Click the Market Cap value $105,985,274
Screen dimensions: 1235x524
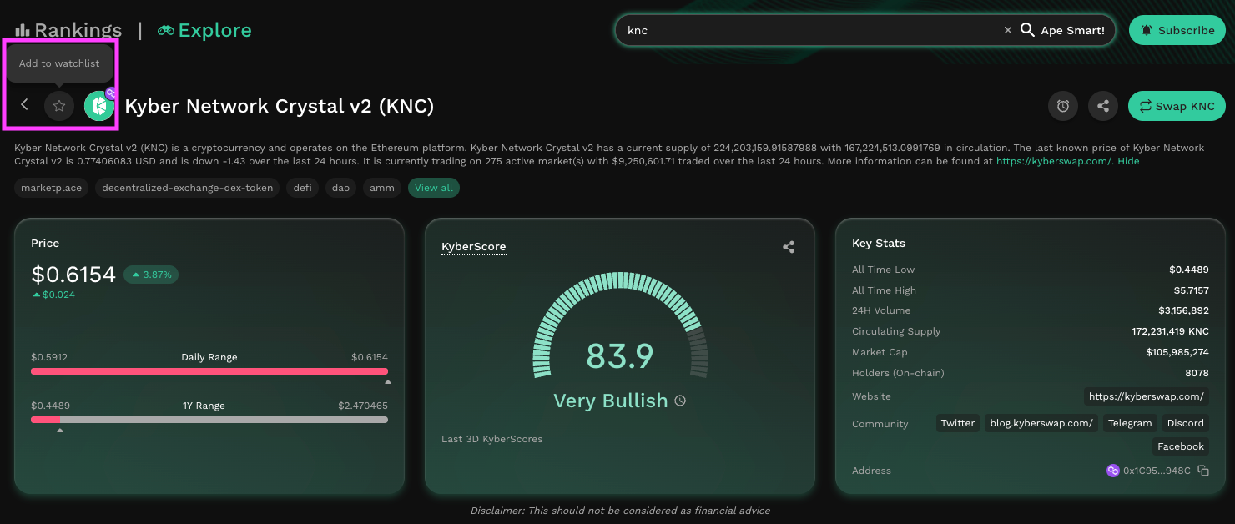pos(1177,352)
